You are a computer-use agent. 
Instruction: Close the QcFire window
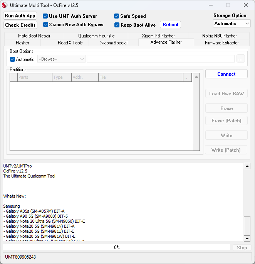tap(246, 5)
